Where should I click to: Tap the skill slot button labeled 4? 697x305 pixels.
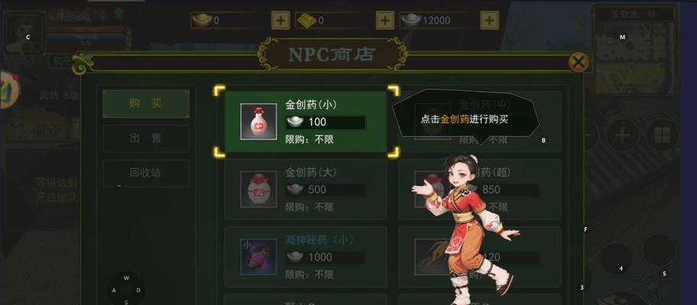point(615,258)
